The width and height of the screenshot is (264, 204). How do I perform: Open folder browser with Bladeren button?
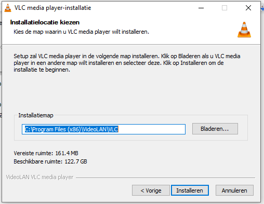[215, 129]
